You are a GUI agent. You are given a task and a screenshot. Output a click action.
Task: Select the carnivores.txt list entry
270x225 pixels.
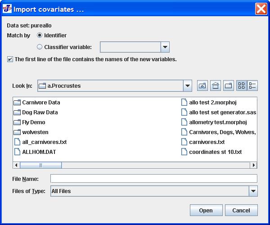[203, 142]
